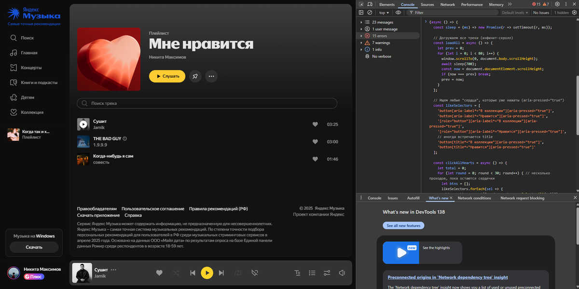
Task: Unlike the track THE BAD GUY
Action: (x=315, y=142)
